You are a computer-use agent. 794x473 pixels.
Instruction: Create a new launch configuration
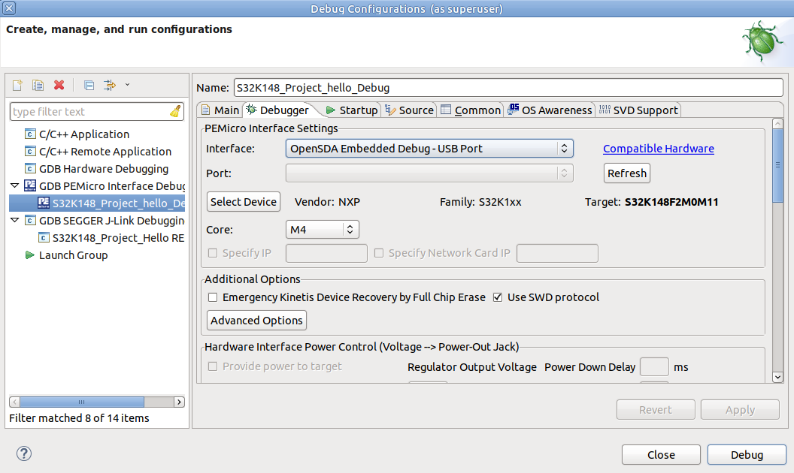pyautogui.click(x=17, y=85)
